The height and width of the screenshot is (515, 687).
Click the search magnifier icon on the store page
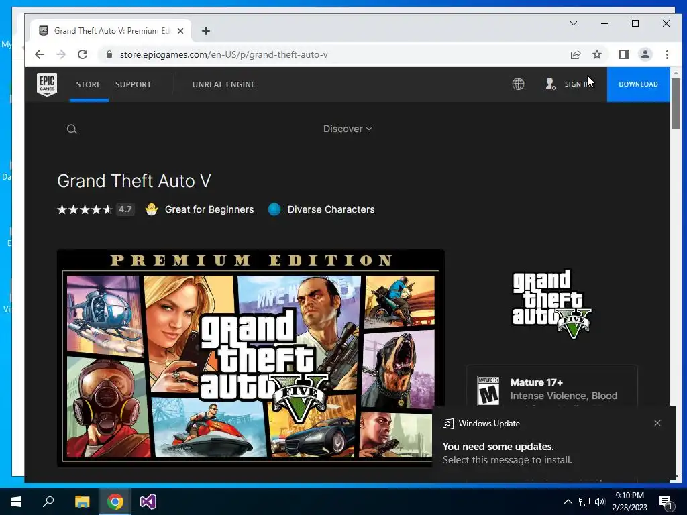72,129
